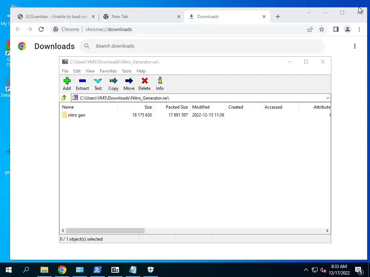370x277 pixels.
Task: Open the Help menu in 7-Zip
Action: click(141, 71)
